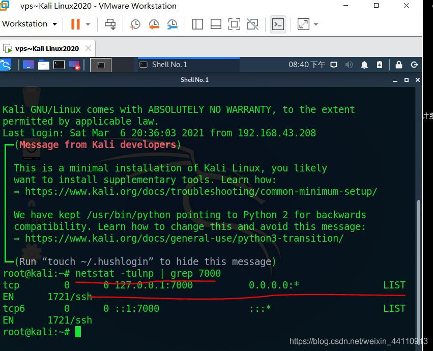433x351 pixels.
Task: Open the display settings tray icon
Action: click(334, 65)
